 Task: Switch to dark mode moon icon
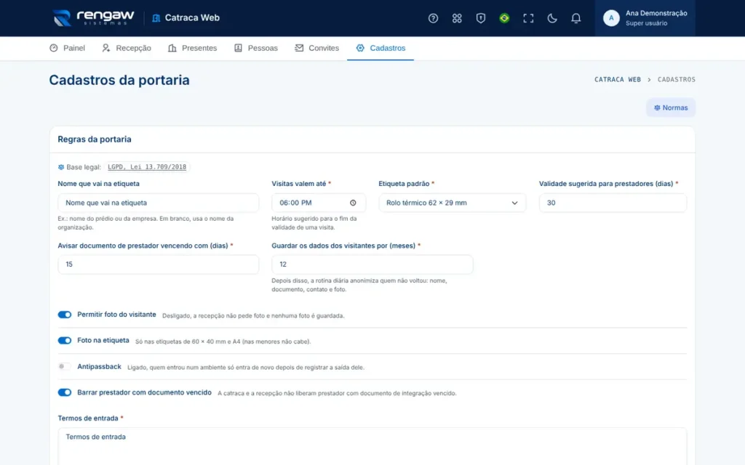[x=551, y=18]
